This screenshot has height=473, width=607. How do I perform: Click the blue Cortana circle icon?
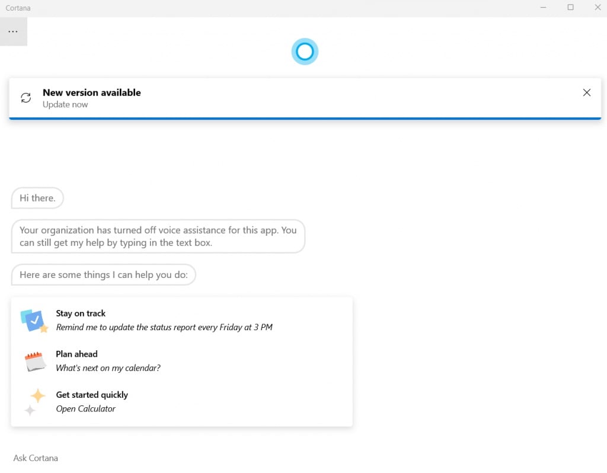[305, 52]
